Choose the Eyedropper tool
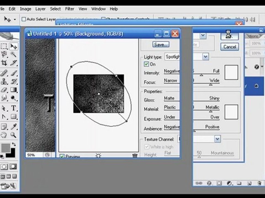Viewport: 265px width, 198px height. [x=14, y=126]
